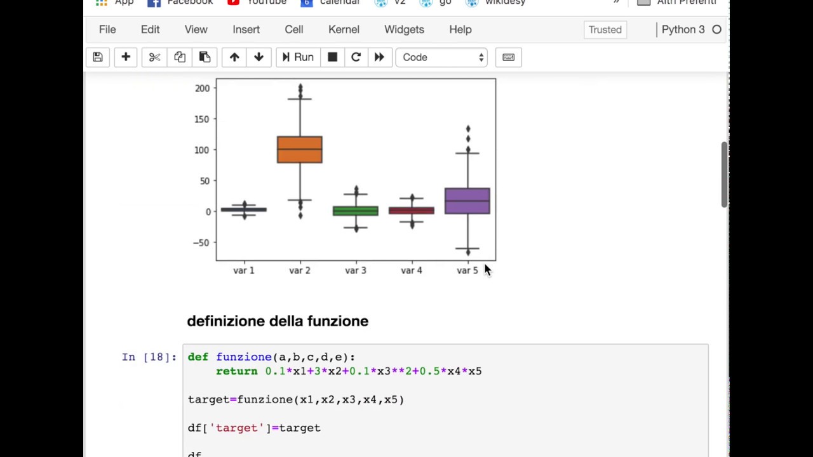Viewport: 813px width, 457px height.
Task: Show more bookmarks chevron
Action: [616, 3]
